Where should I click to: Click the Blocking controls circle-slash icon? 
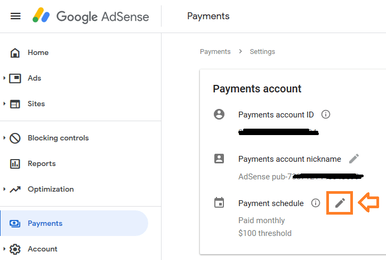(x=15, y=138)
